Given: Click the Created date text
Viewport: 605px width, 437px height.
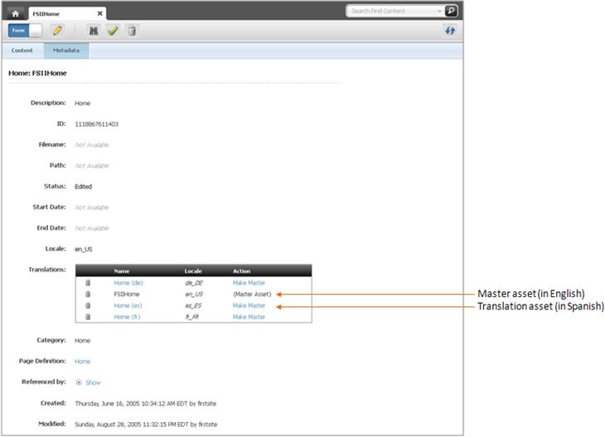Looking at the screenshot, I should [146, 403].
